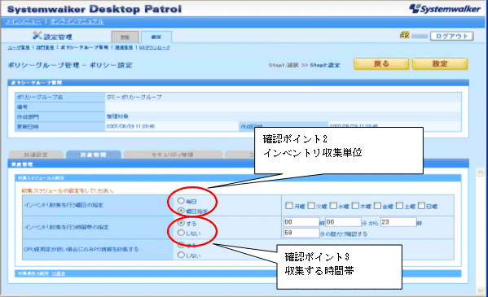The image size is (488, 297).
Task: Select する for time-band collection
Action: pyautogui.click(x=181, y=223)
